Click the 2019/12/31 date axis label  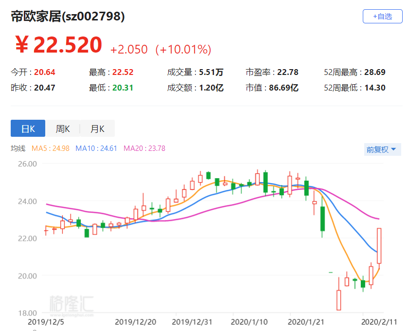coord(192,322)
